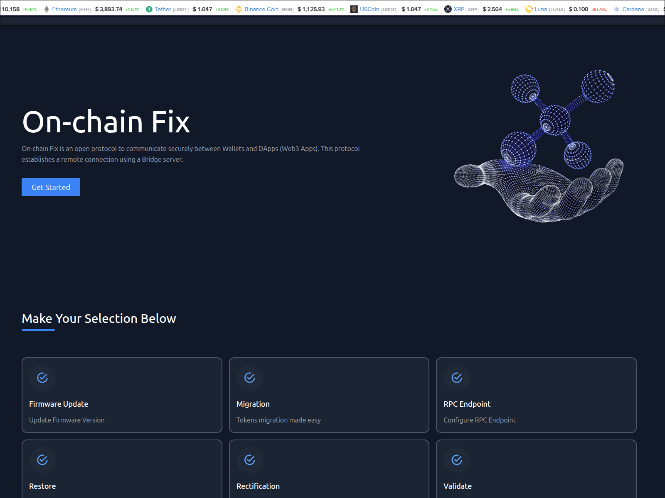This screenshot has width=665, height=498.
Task: Click the green Tether coin icon
Action: point(149,9)
